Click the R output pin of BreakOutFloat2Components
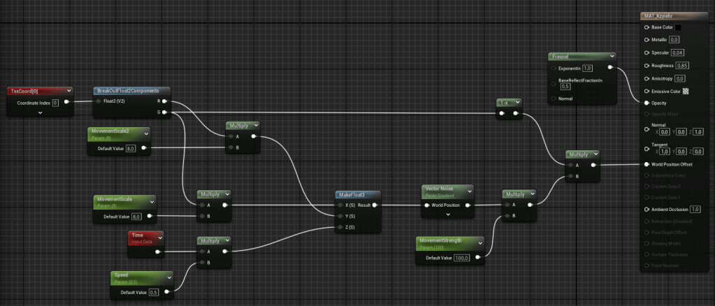 [x=173, y=101]
